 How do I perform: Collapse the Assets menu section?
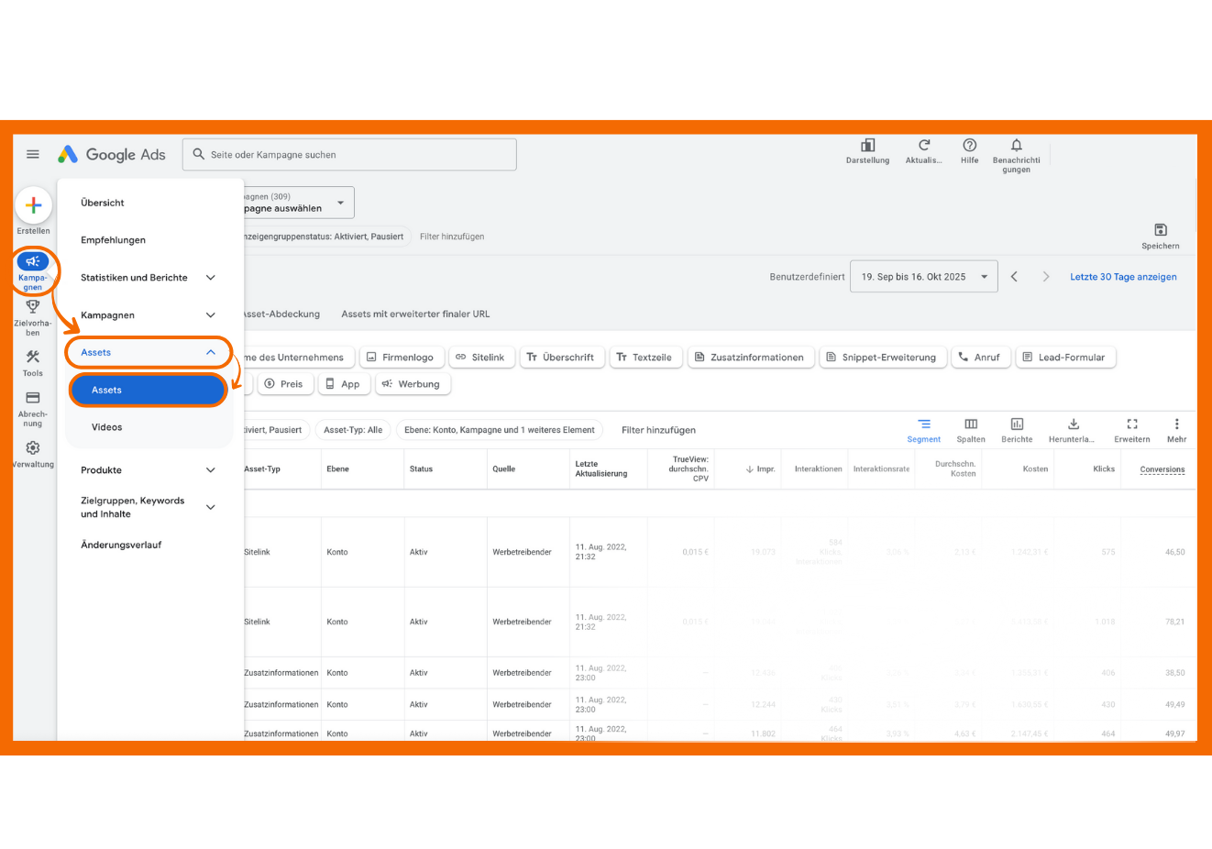click(x=210, y=352)
